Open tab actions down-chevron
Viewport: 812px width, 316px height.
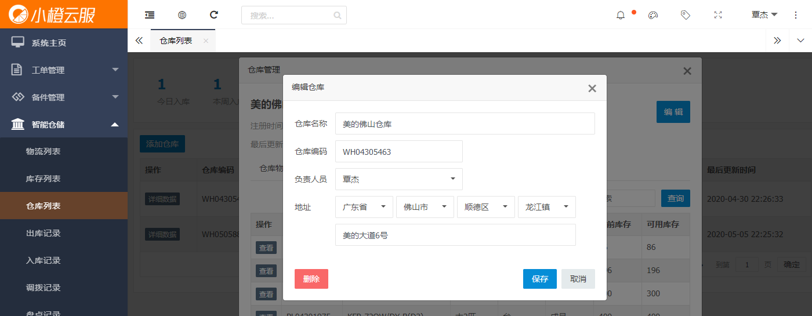coord(800,41)
